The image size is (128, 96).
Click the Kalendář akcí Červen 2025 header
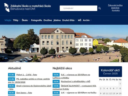point(110,71)
